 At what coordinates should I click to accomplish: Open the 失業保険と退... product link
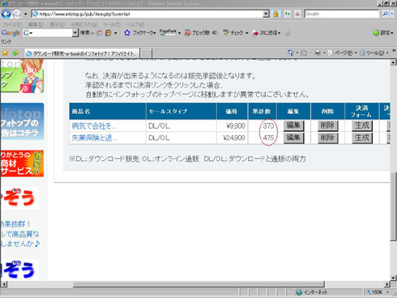[94, 138]
